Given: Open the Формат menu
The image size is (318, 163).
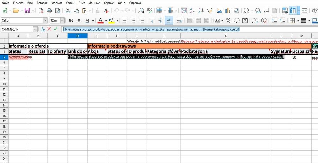Looking at the screenshot, I should click(x=56, y=3).
